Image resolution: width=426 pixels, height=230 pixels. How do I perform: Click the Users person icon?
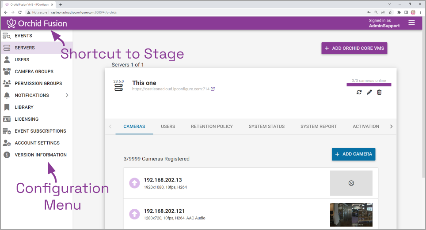7,59
